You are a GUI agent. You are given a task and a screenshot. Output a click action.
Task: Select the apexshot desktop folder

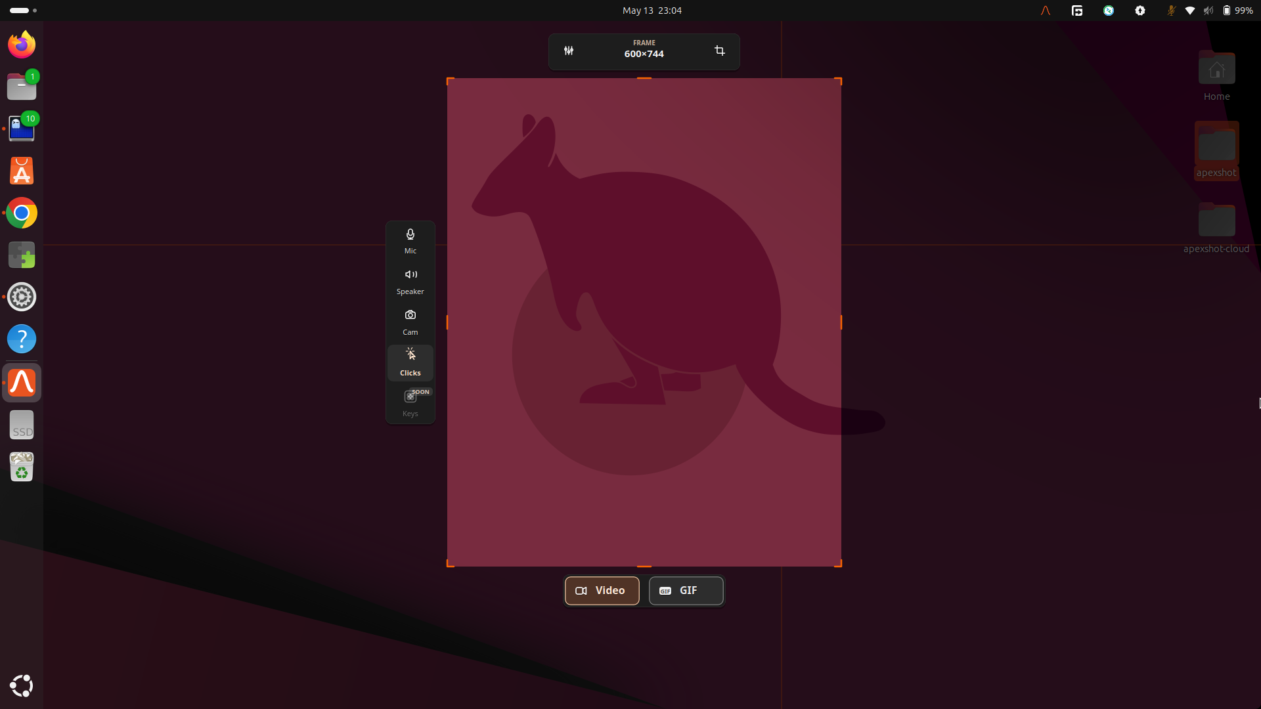tap(1216, 151)
